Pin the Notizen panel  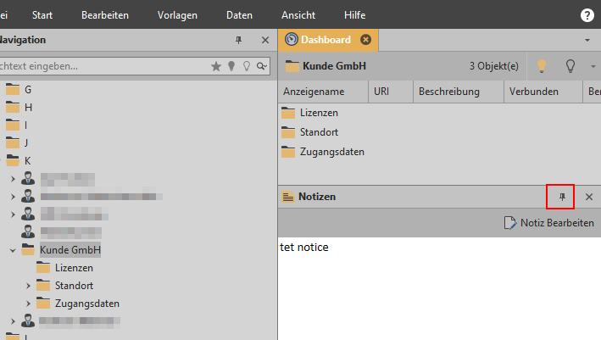pos(561,197)
